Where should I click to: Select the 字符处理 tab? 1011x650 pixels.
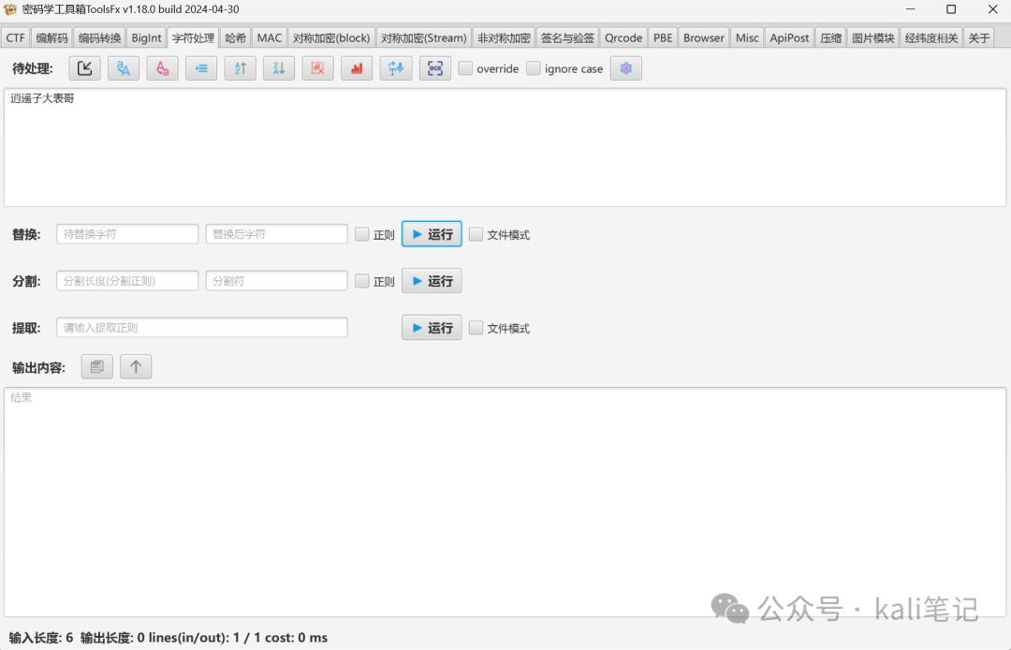[x=194, y=38]
